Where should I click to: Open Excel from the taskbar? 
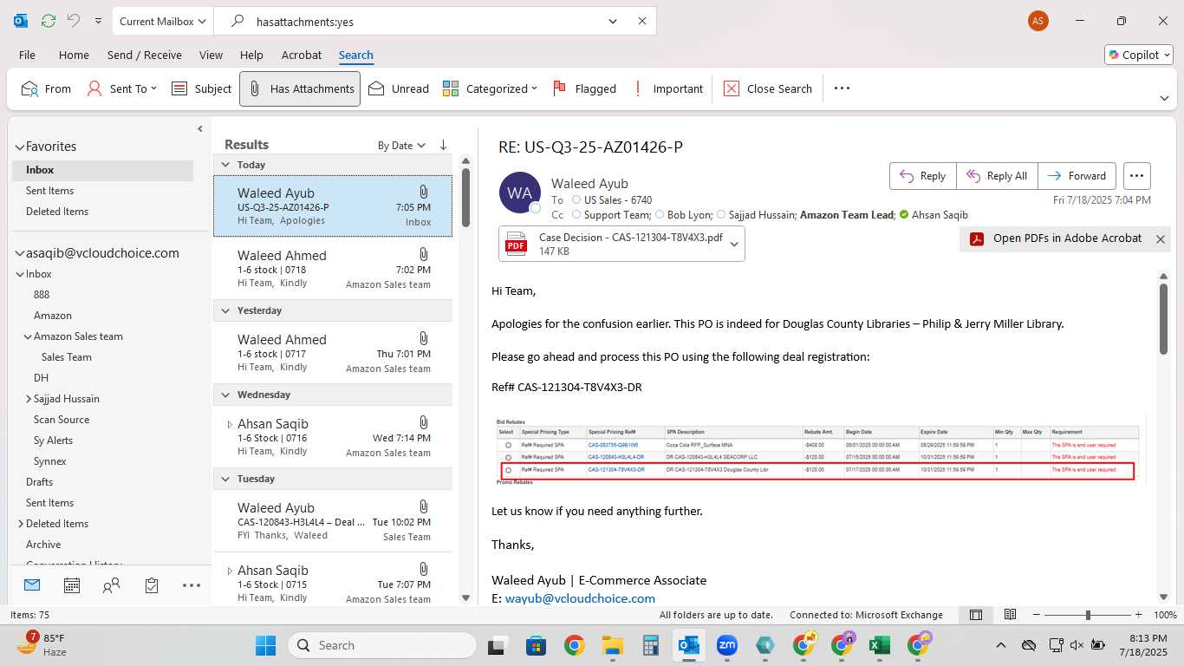click(880, 645)
